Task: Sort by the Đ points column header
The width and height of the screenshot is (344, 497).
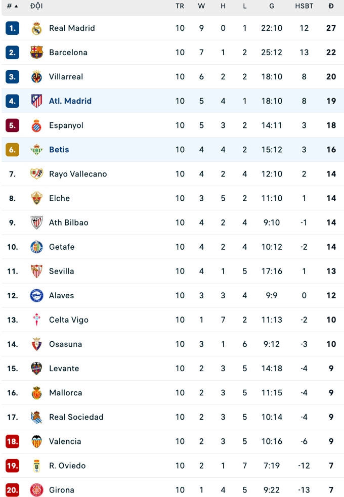Action: [331, 6]
